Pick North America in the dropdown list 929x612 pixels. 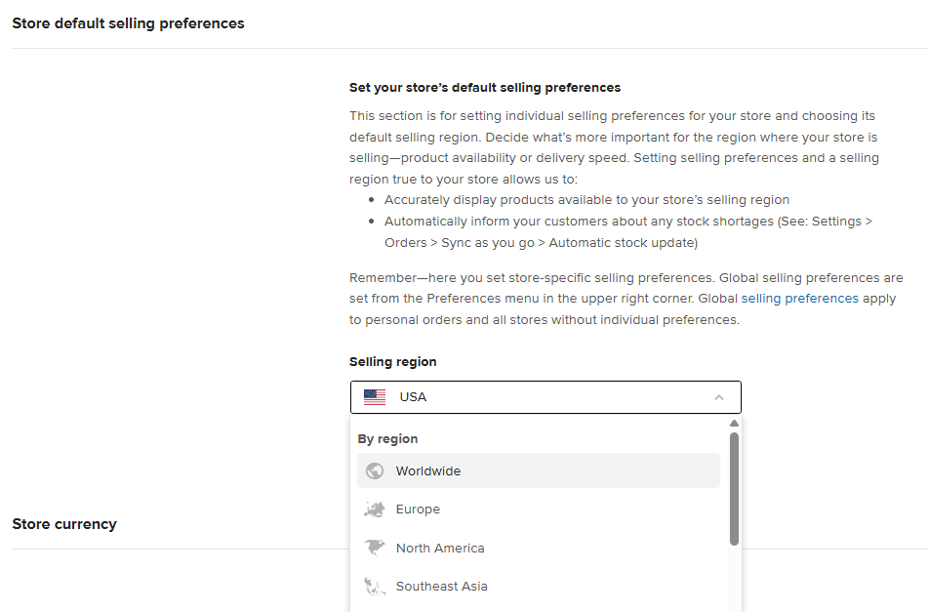(x=440, y=549)
